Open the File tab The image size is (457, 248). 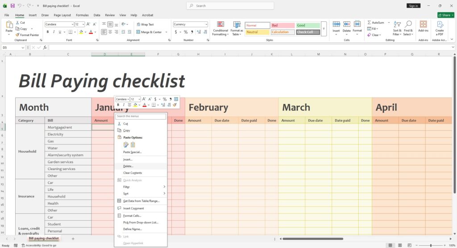(x=7, y=15)
